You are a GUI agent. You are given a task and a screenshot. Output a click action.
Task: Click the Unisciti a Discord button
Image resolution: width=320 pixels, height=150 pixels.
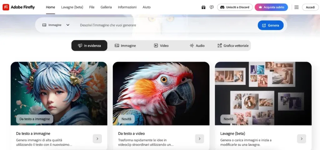point(235,7)
